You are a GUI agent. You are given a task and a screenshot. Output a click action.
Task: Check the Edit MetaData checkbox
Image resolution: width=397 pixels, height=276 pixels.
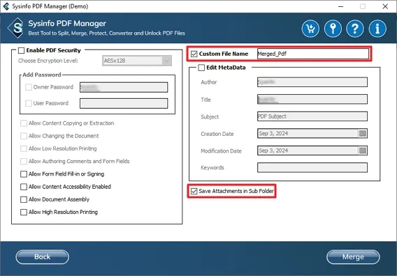(x=201, y=68)
